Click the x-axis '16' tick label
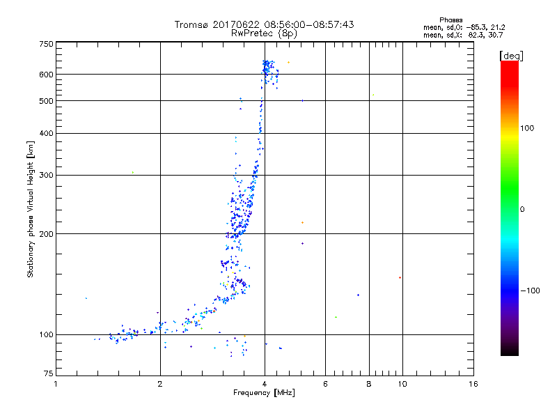 (473, 384)
